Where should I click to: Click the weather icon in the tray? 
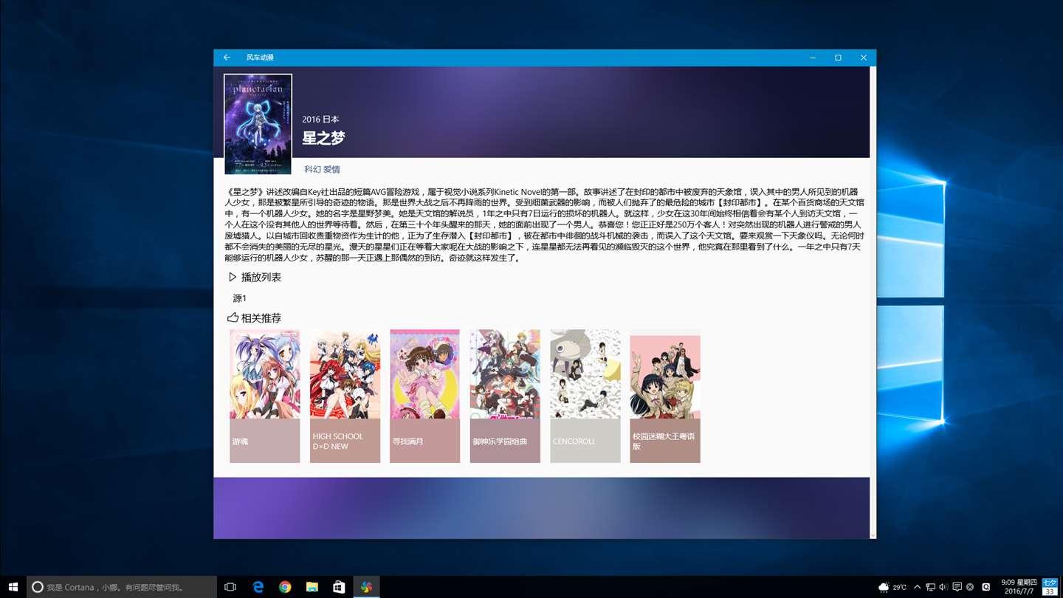[x=884, y=587]
